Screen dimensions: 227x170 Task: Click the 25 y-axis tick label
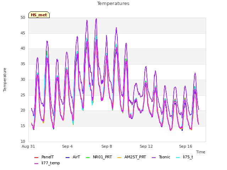[23, 95]
